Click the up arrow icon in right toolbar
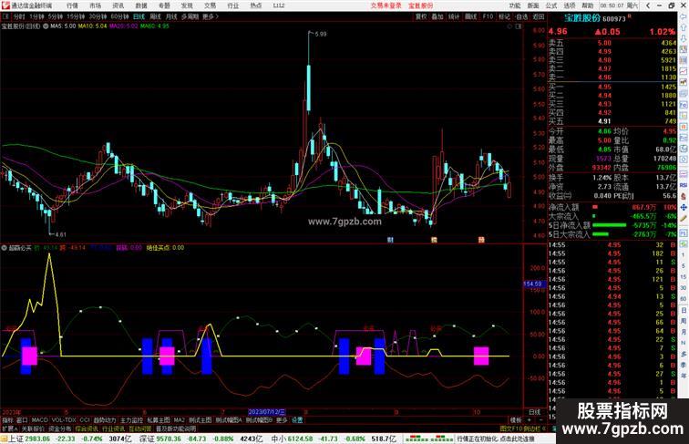Viewport: 689px width, 444px height. coord(684,27)
